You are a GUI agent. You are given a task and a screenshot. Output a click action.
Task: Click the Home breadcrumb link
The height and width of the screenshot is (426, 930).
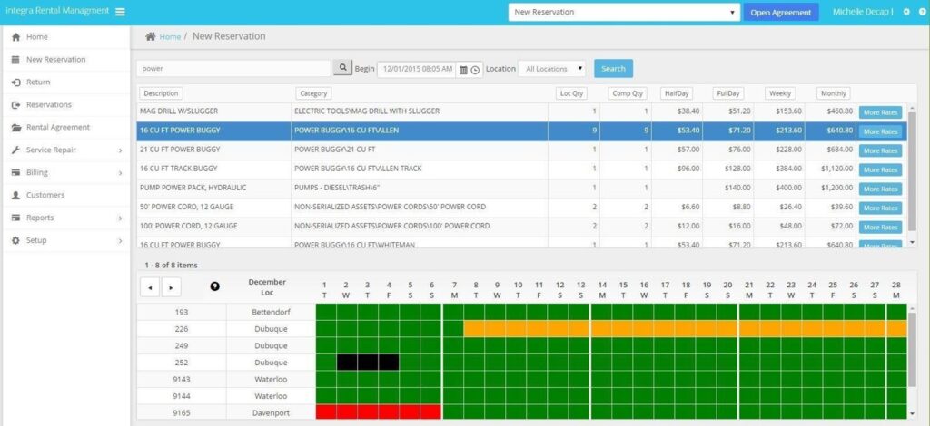pyautogui.click(x=170, y=36)
